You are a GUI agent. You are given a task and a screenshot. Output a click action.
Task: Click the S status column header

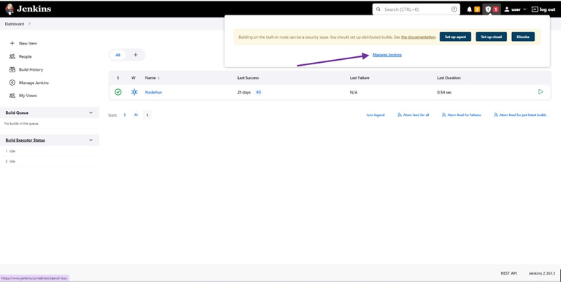tap(118, 77)
